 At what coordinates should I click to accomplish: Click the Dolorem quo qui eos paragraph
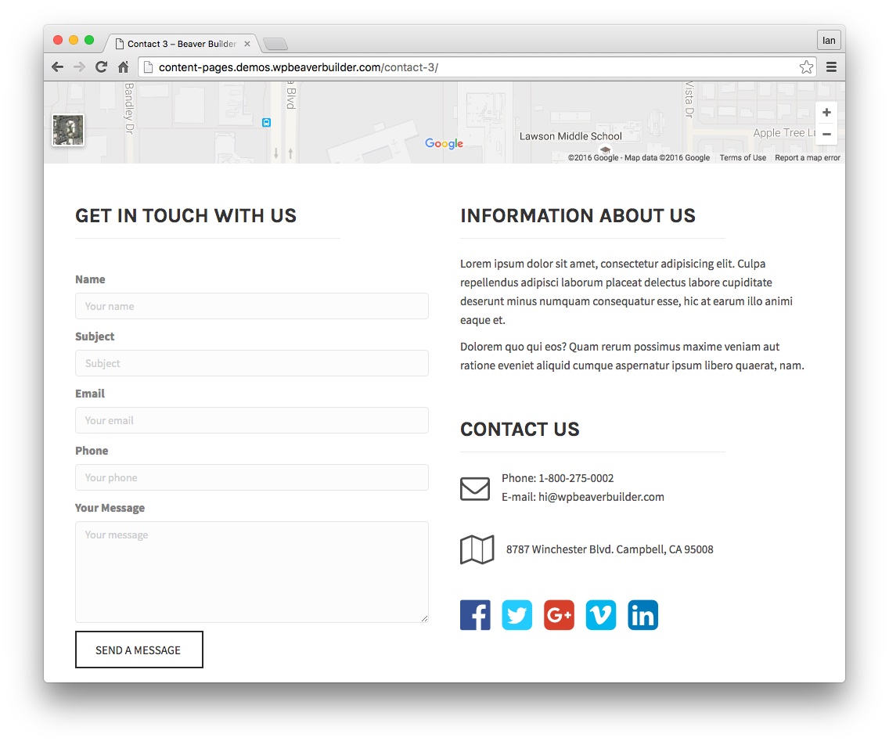(x=632, y=355)
